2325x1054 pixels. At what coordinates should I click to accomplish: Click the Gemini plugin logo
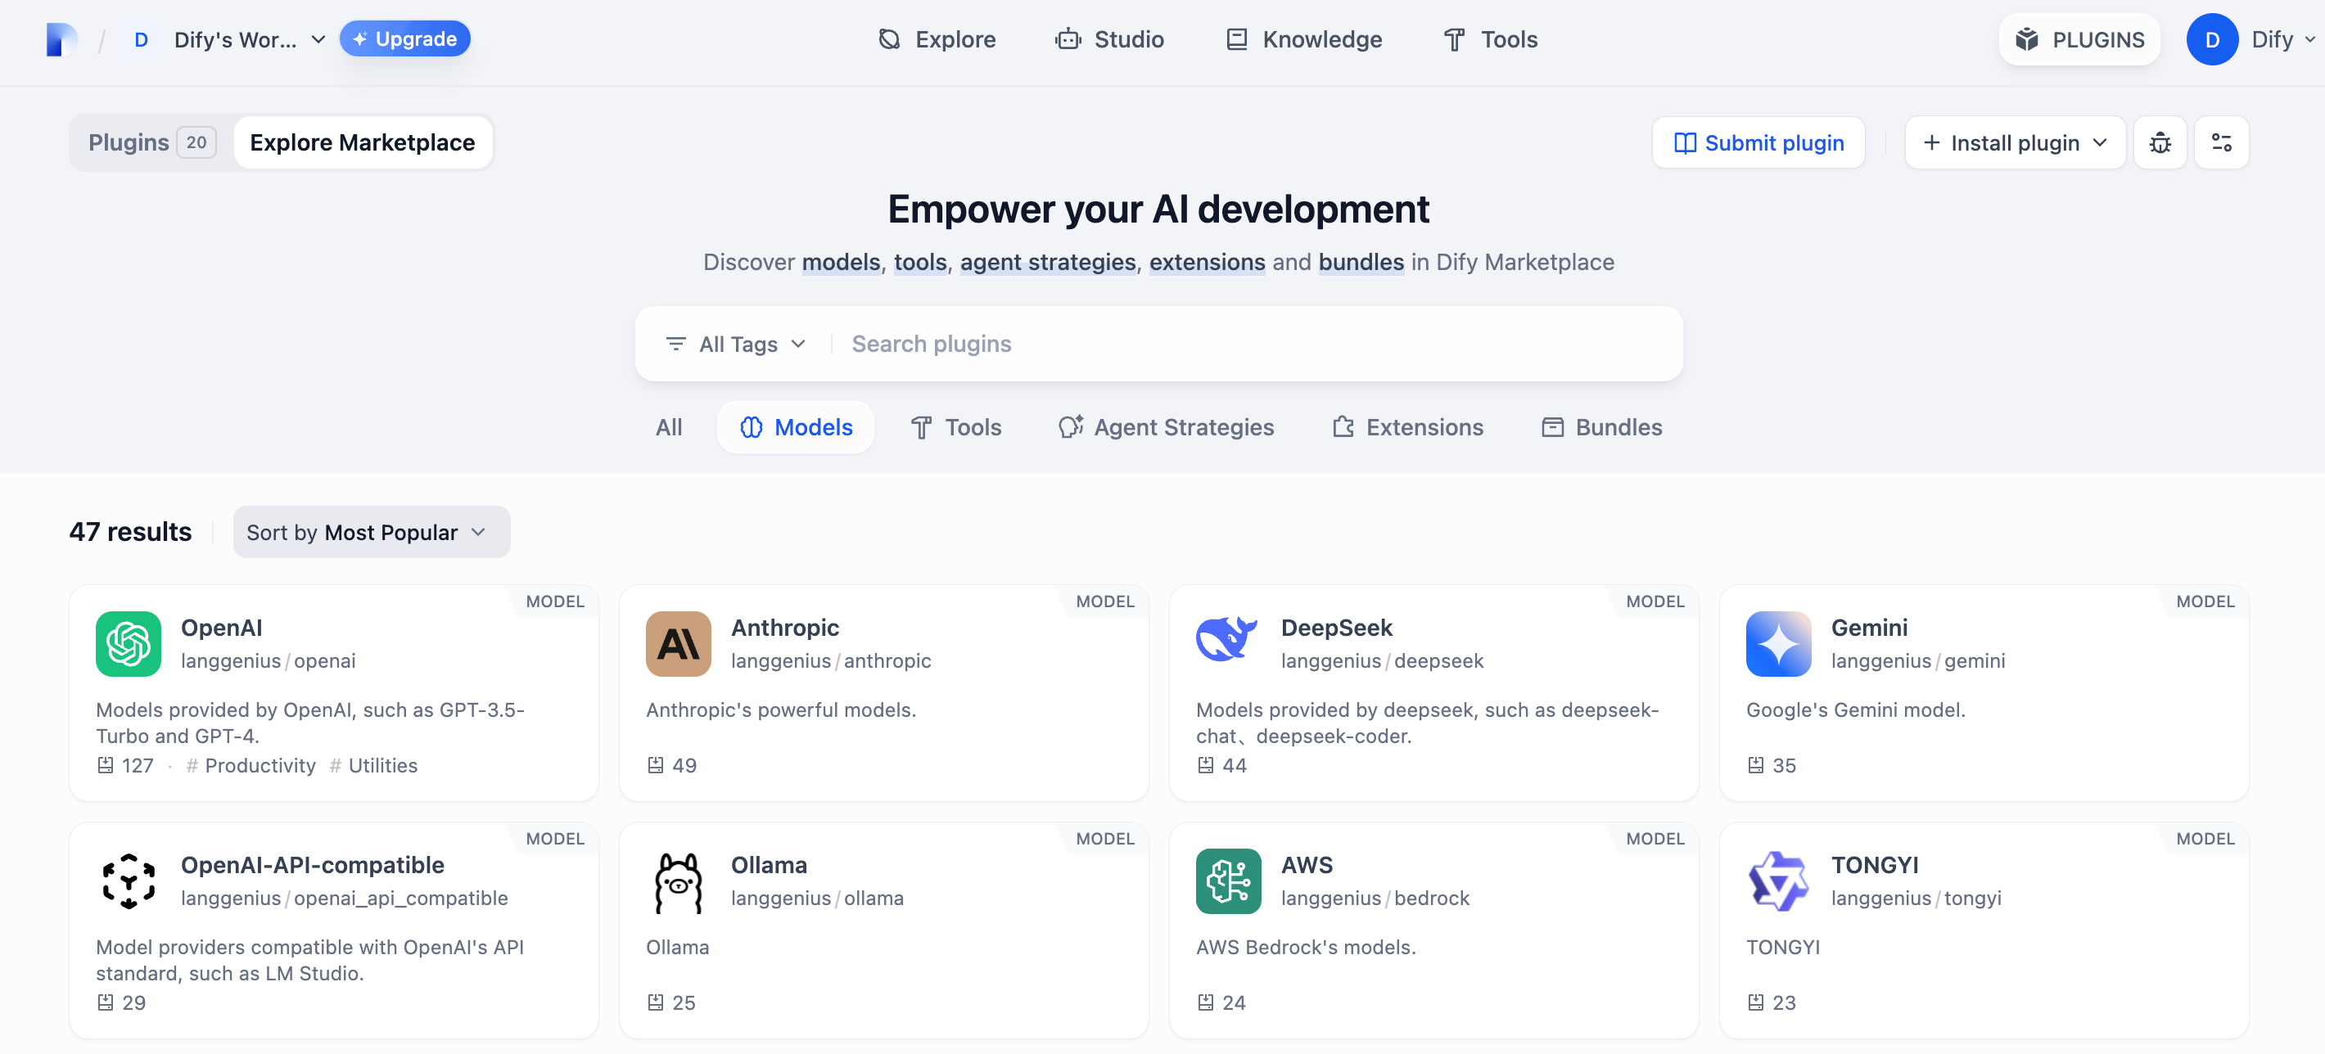coord(1777,643)
